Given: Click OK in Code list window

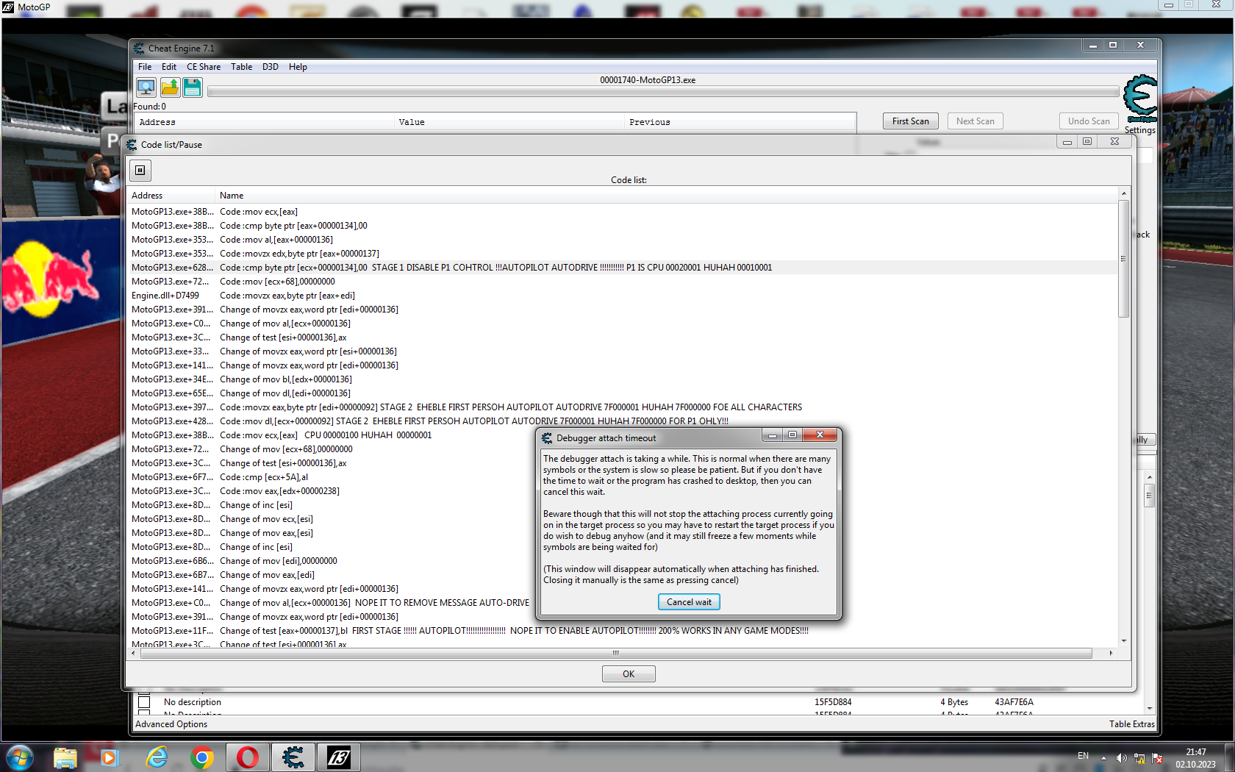Looking at the screenshot, I should (629, 674).
